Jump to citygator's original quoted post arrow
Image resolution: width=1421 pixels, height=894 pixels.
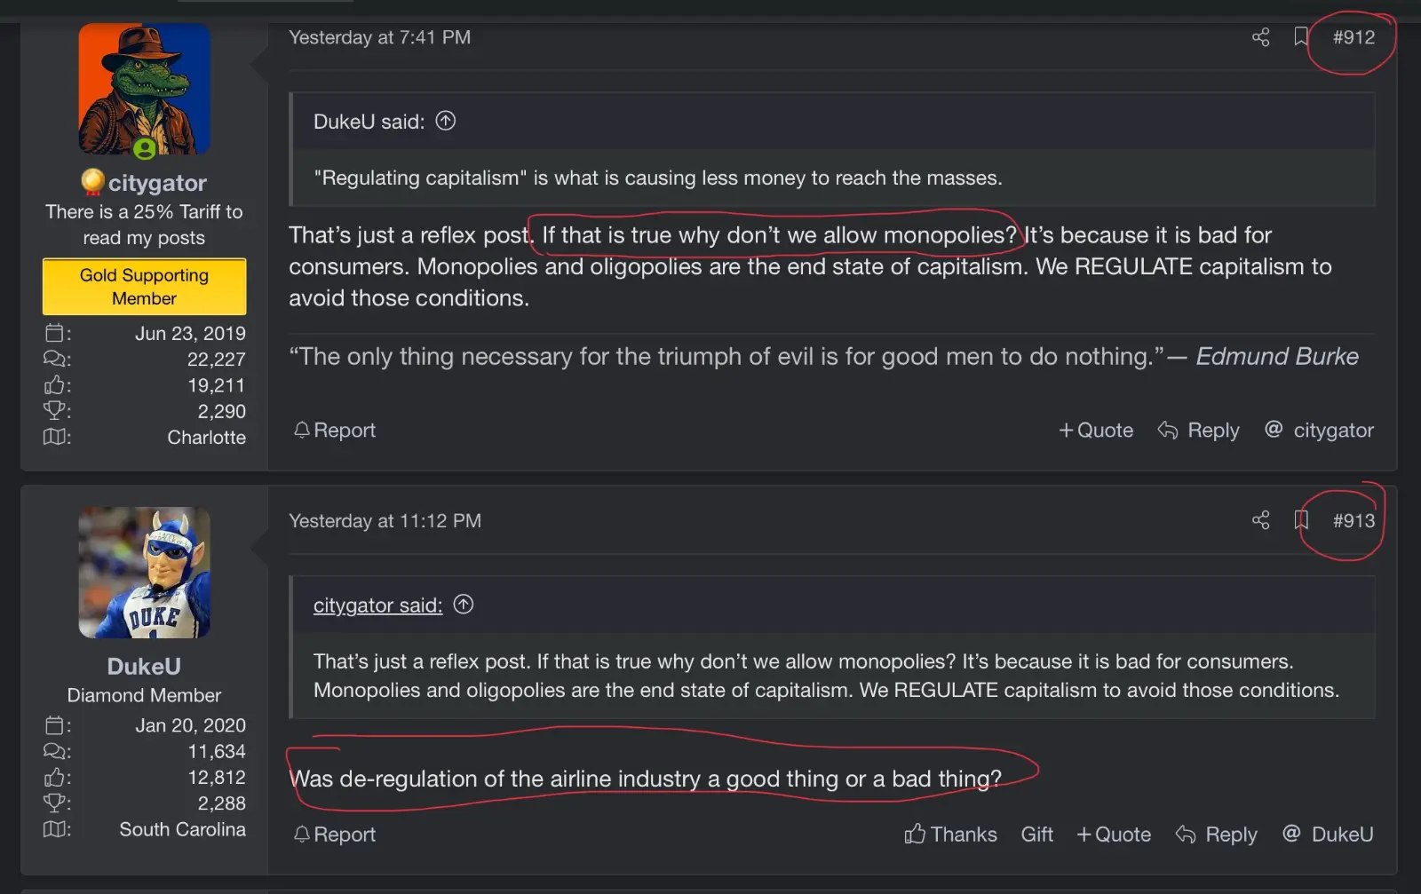point(464,605)
